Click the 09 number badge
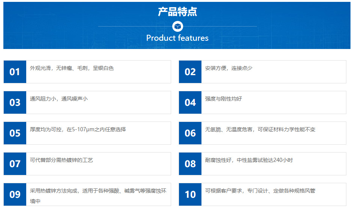The image size is (352, 212). tap(15, 194)
